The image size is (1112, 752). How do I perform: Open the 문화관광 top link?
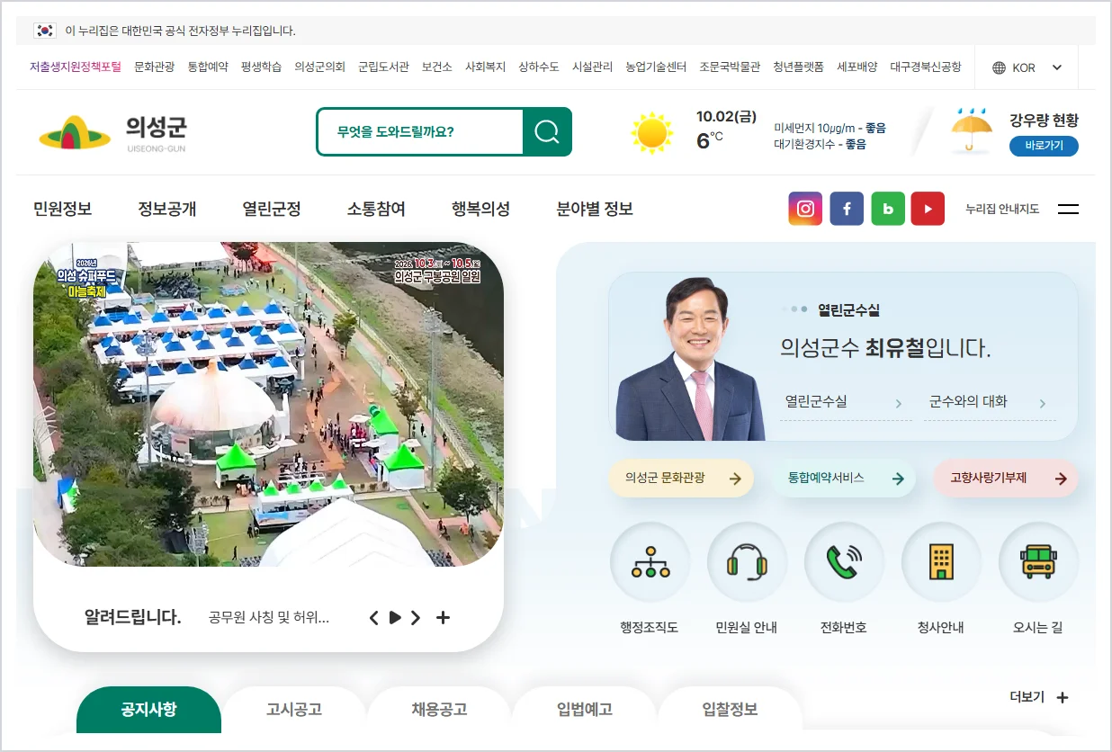(155, 67)
